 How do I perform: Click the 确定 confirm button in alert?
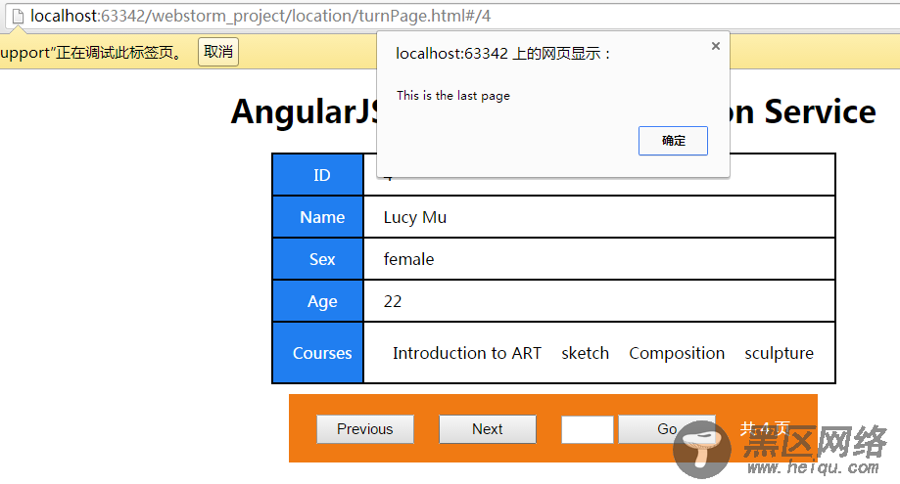[673, 141]
